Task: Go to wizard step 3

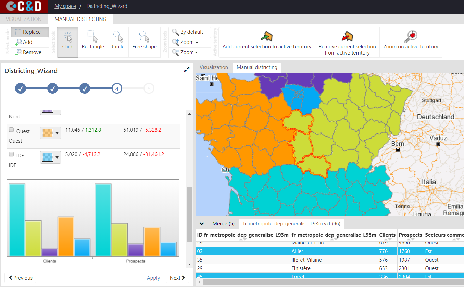Action: pyautogui.click(x=85, y=89)
